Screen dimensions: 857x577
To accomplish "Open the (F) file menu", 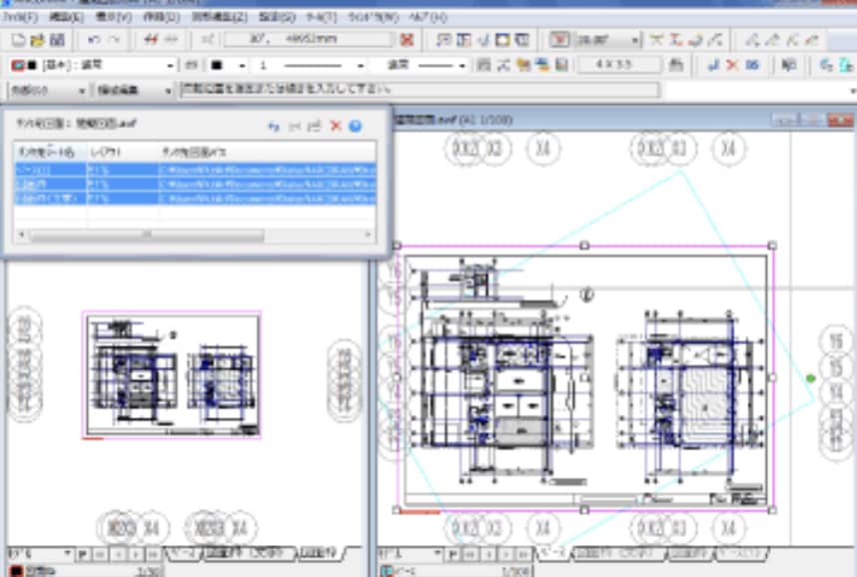I will [20, 17].
